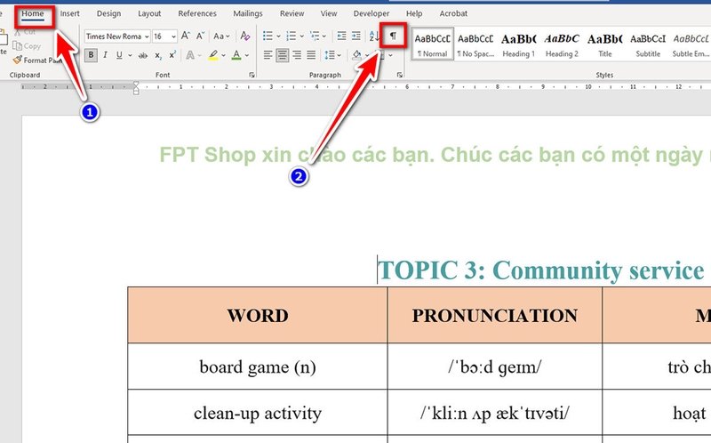The image size is (711, 443).
Task: Align text right
Action: coord(297,55)
